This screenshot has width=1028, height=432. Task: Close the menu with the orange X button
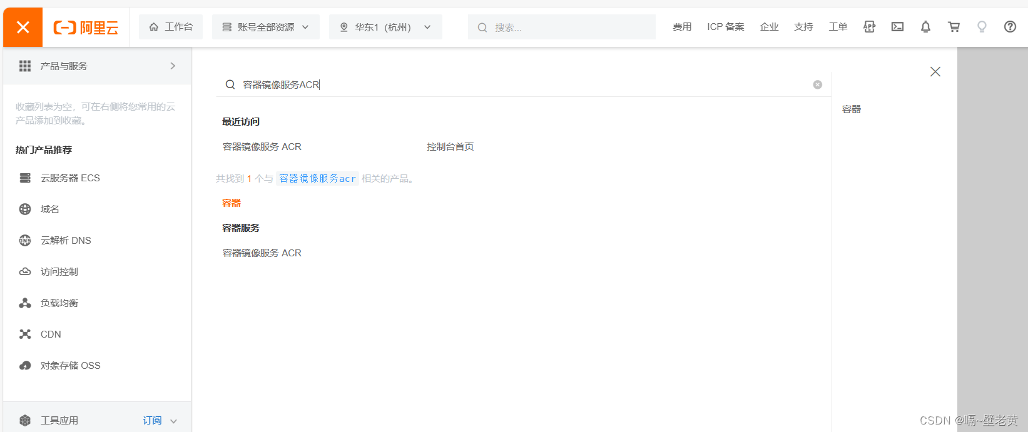click(23, 27)
